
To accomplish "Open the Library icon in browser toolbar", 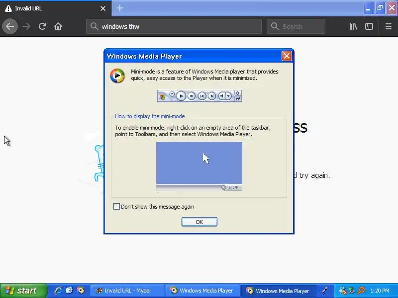I will (x=353, y=26).
